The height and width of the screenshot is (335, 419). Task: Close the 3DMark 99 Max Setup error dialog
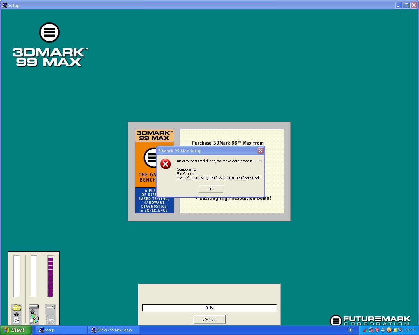click(x=260, y=150)
